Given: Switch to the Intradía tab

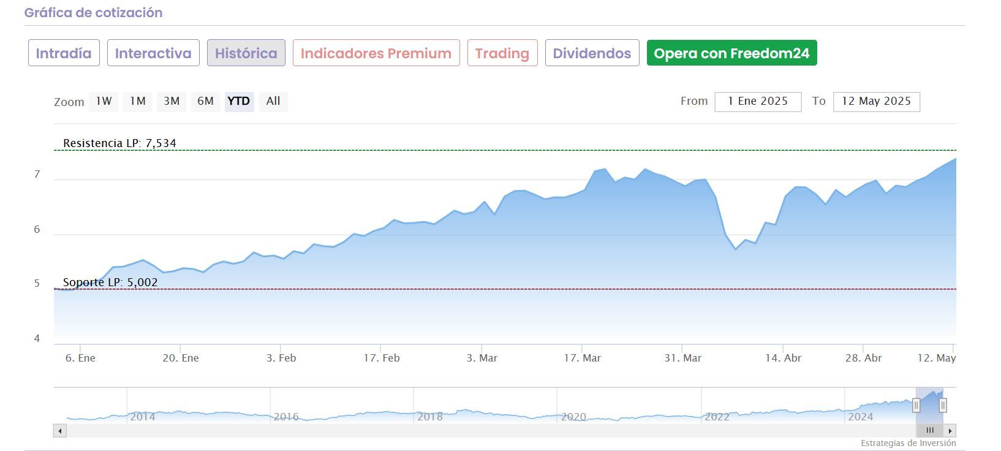Looking at the screenshot, I should point(64,53).
